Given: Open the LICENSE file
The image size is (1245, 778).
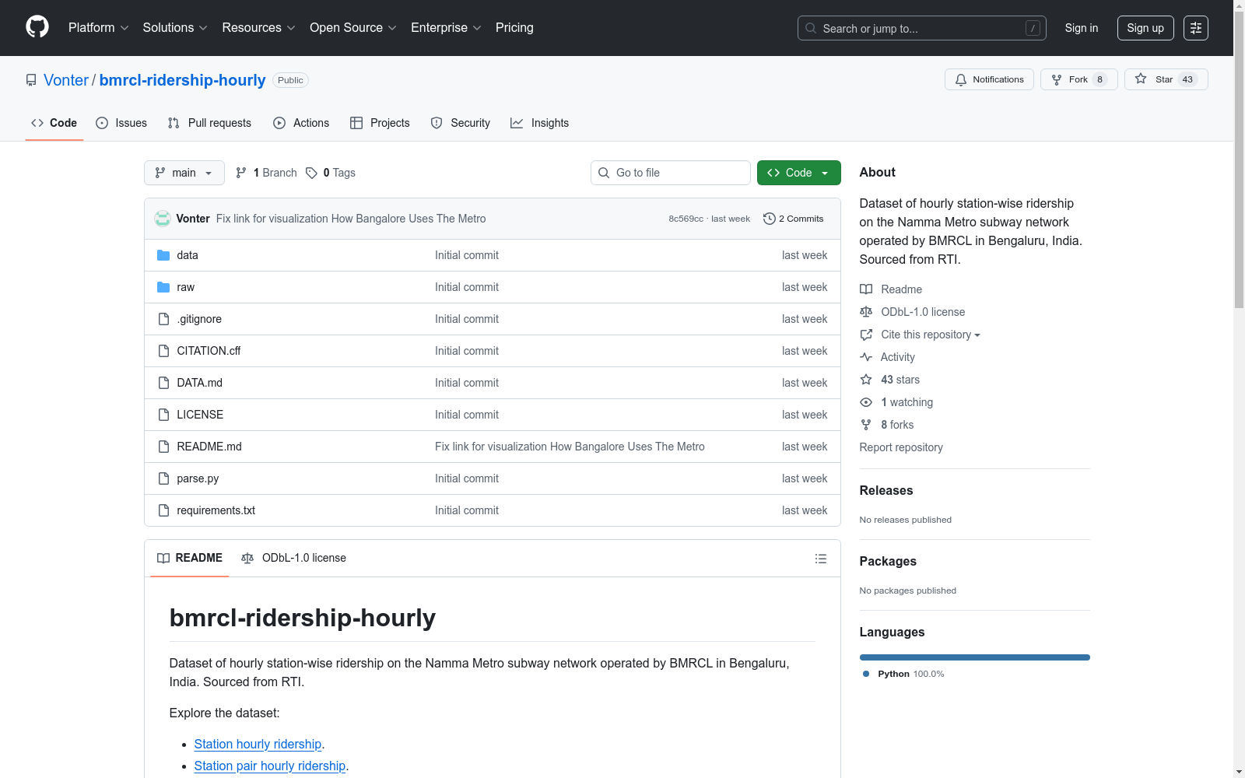Looking at the screenshot, I should pos(200,415).
